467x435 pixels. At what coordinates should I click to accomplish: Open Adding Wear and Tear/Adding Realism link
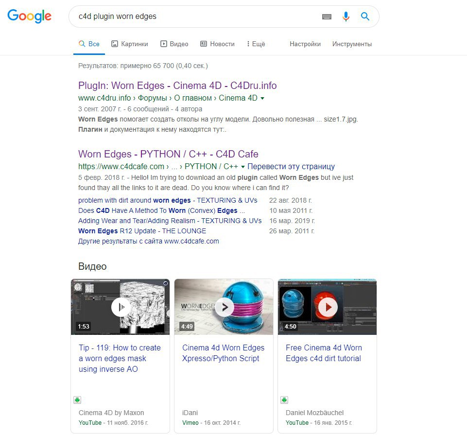(x=170, y=221)
